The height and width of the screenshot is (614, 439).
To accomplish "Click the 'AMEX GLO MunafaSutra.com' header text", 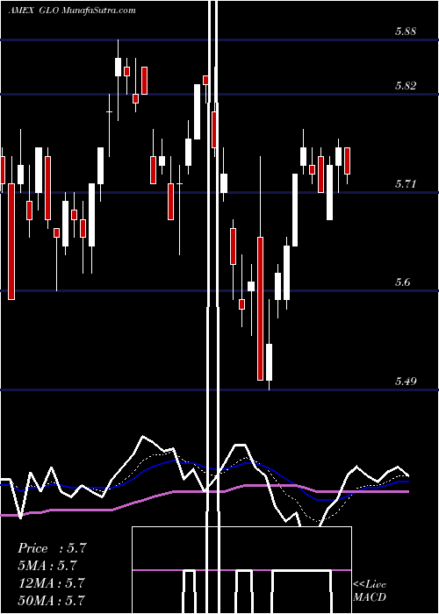I will pyautogui.click(x=72, y=11).
